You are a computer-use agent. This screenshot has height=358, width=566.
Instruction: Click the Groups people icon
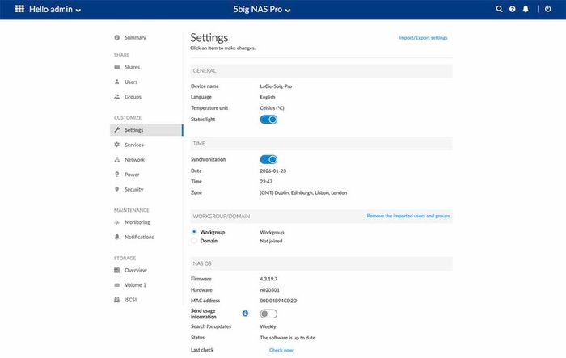tap(117, 97)
